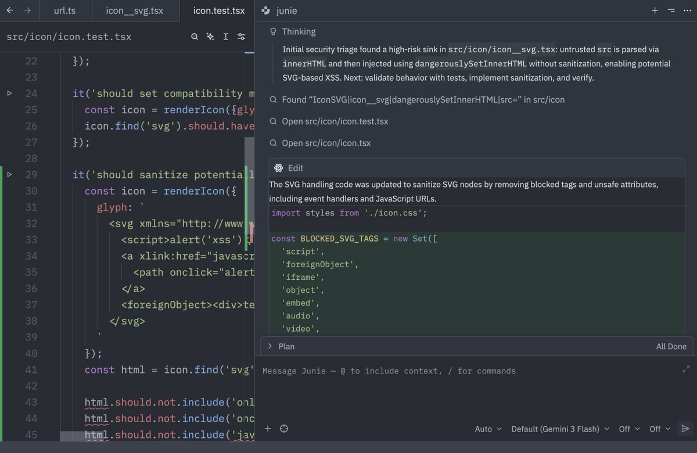Click the AI sparkle icon in editor toolbar

(210, 37)
